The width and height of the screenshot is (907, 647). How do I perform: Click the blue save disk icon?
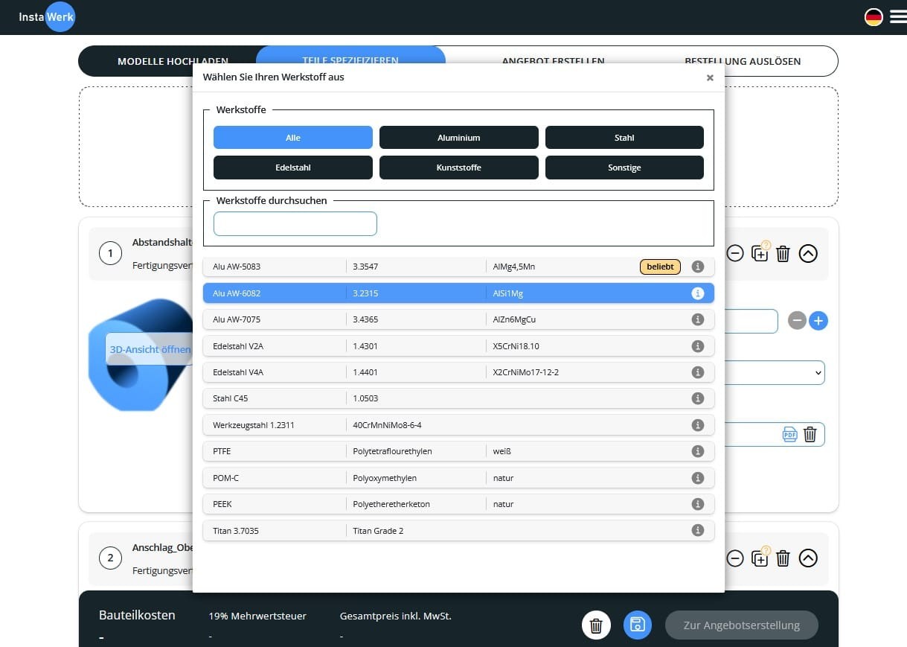click(637, 625)
